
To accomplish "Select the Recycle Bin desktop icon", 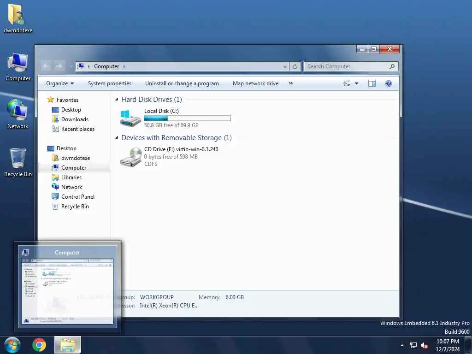I will pos(18,163).
